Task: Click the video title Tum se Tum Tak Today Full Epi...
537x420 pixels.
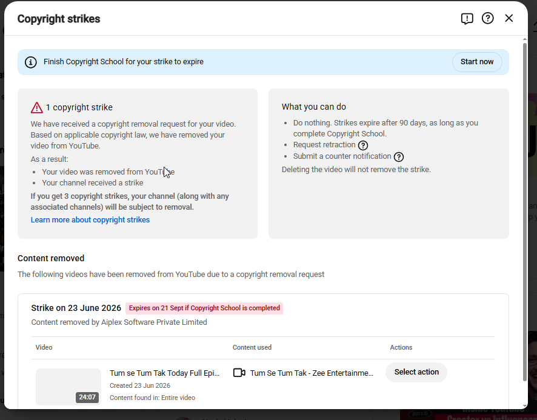Action: [164, 373]
